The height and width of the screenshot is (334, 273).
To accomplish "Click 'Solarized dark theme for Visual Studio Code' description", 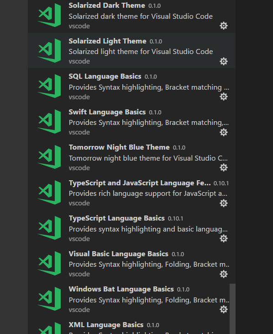I will (141, 16).
